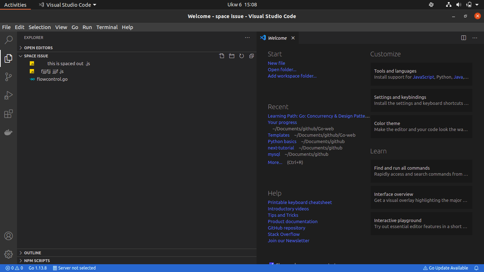Expand the NPM SCRIPTS section
Screen dimensions: 484x272
click(x=36, y=260)
